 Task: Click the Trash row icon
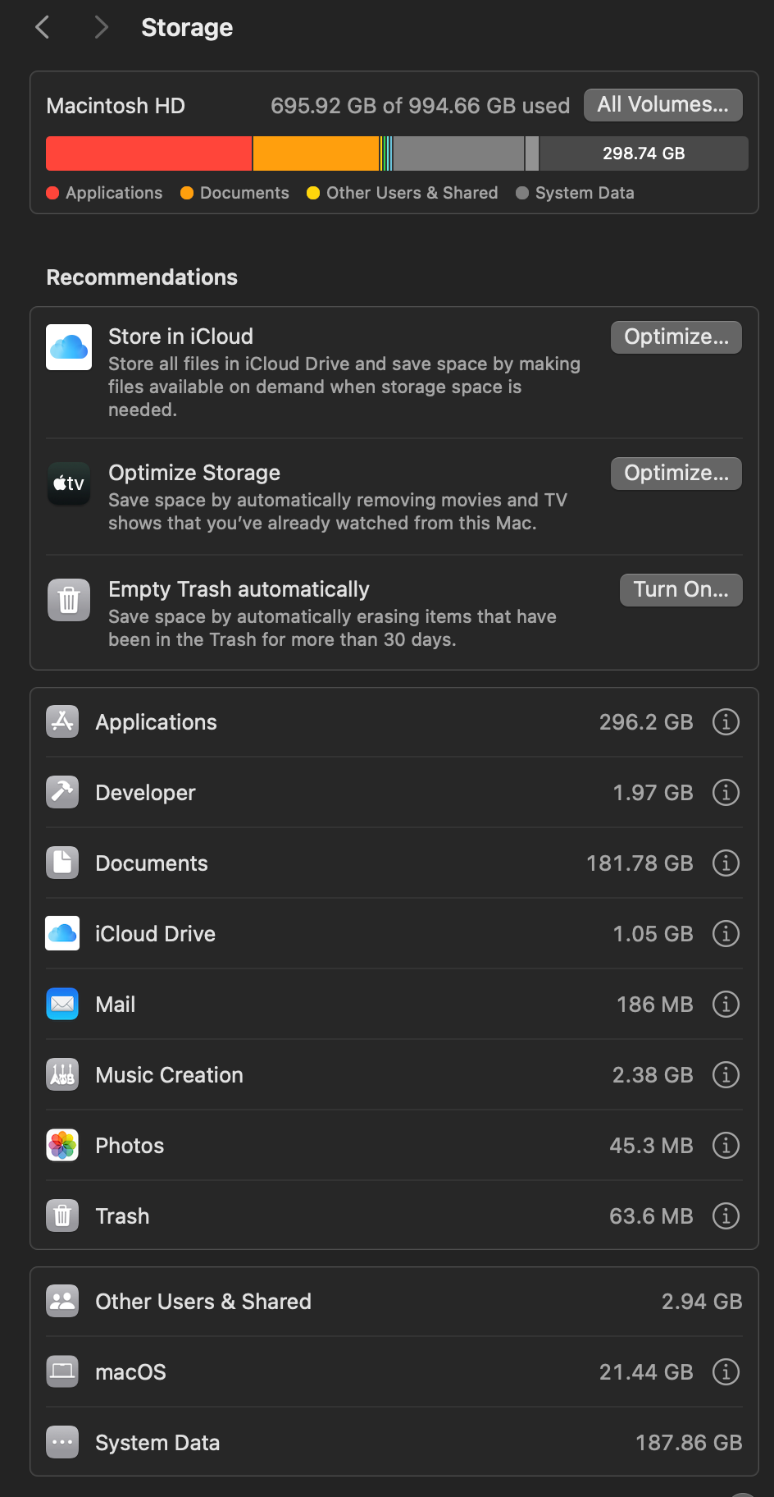coord(62,1215)
